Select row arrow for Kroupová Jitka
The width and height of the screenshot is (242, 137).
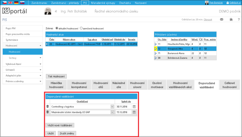point(156,49)
